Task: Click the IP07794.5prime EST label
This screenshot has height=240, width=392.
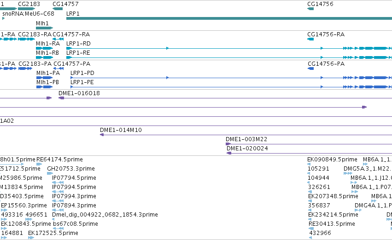Action: (x=74, y=178)
